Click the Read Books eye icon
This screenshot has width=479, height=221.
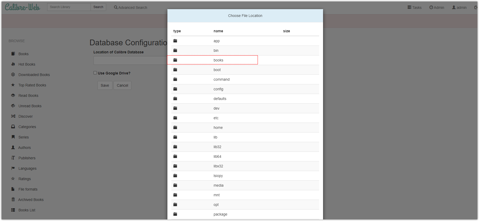click(x=13, y=95)
